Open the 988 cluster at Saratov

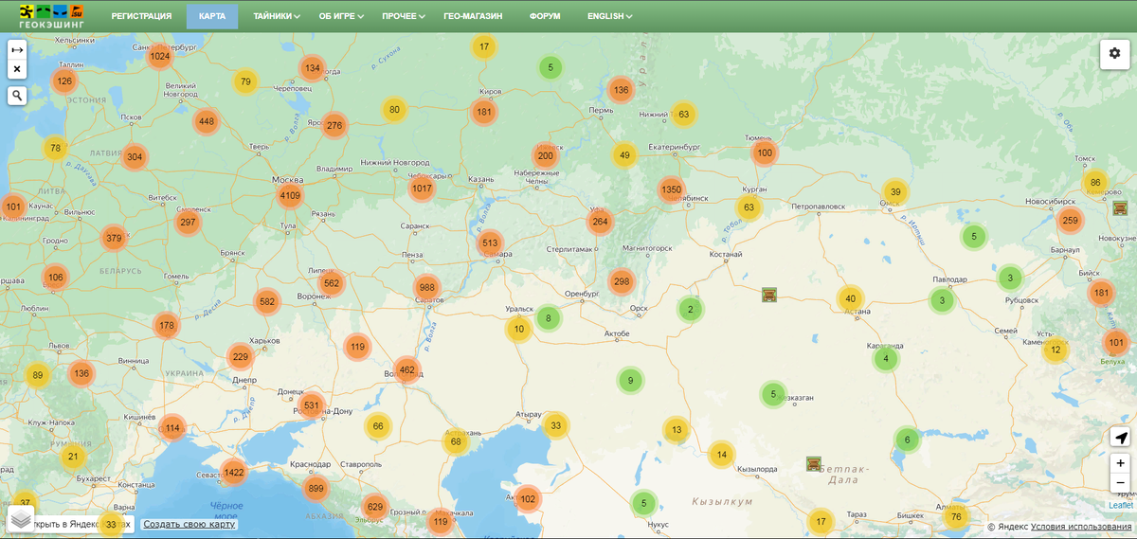pos(427,288)
